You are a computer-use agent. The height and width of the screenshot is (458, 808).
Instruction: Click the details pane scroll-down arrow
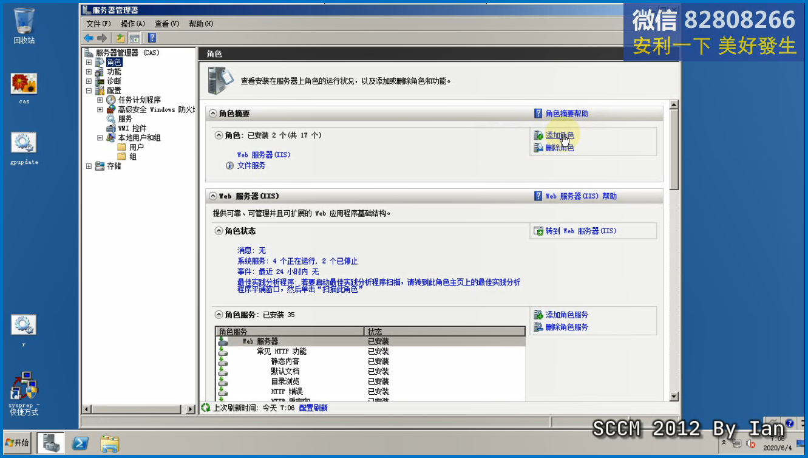[x=674, y=396]
